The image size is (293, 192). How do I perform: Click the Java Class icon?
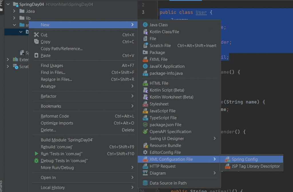pos(145,25)
